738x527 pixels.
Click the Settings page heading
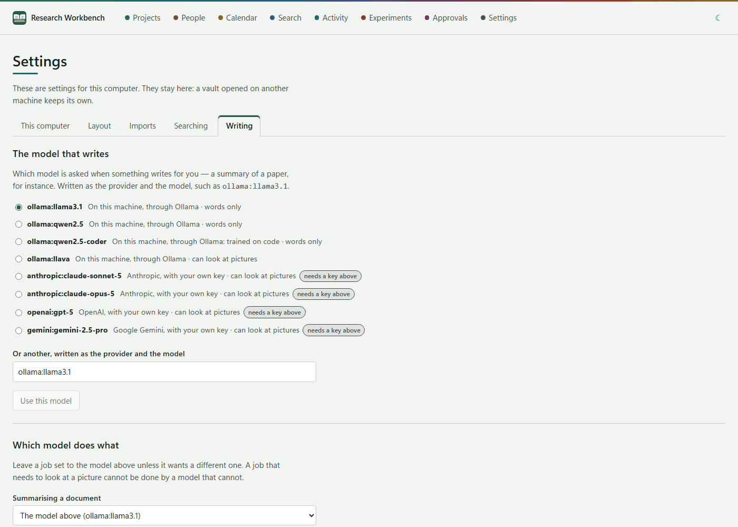pyautogui.click(x=40, y=62)
